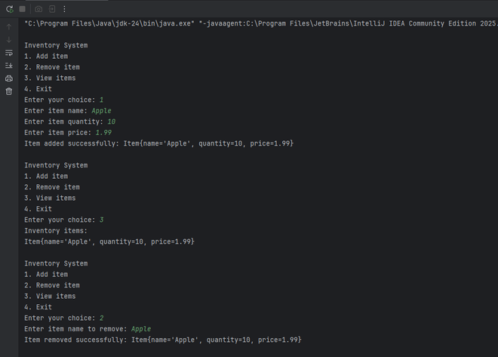Image resolution: width=498 pixels, height=357 pixels.
Task: Click the down arrow stack trace icon
Action: (x=9, y=39)
